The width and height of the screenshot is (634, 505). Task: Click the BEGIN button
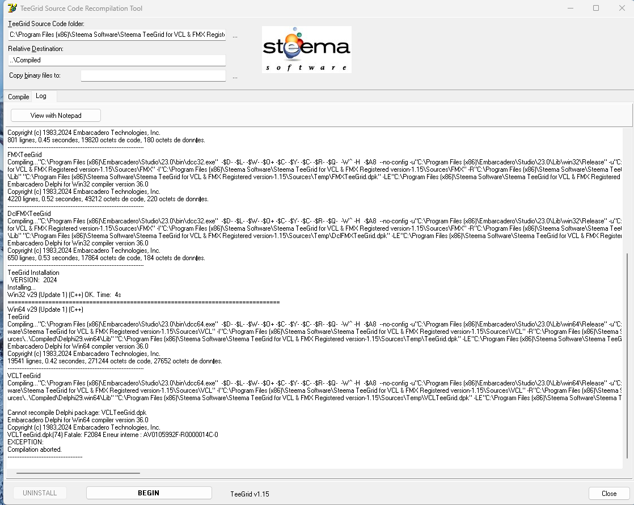pos(149,493)
